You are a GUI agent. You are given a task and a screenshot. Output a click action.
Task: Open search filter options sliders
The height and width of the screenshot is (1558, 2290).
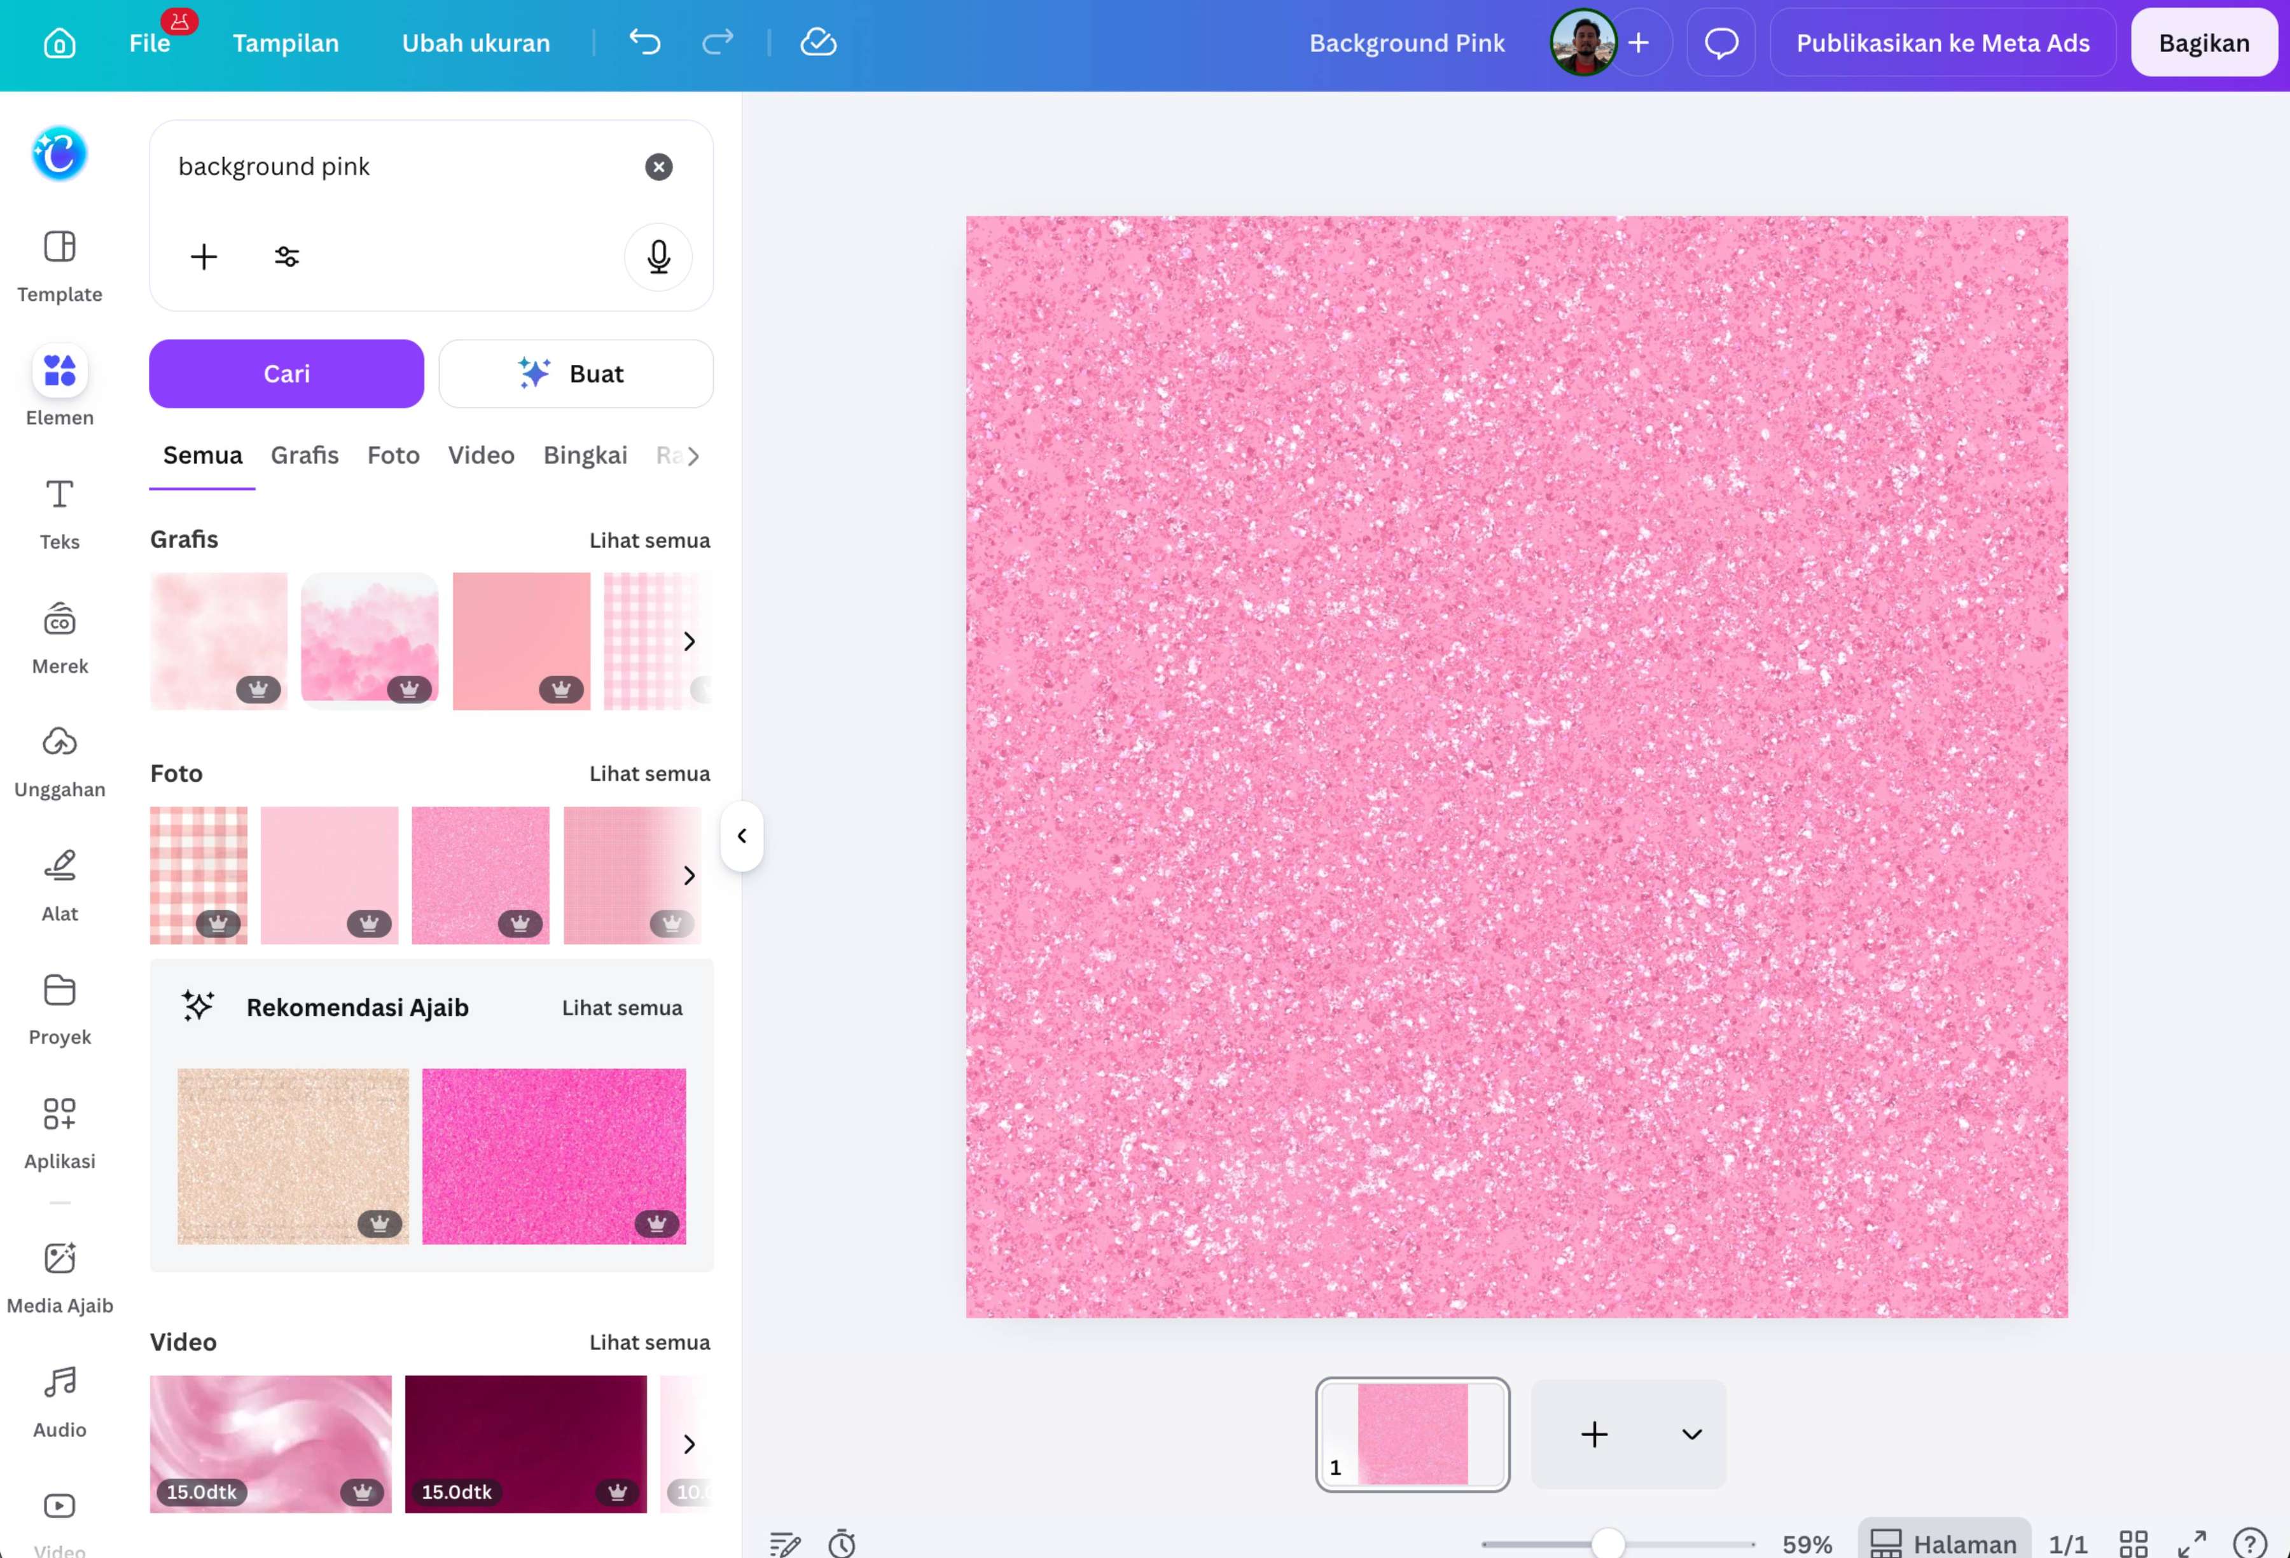287,257
